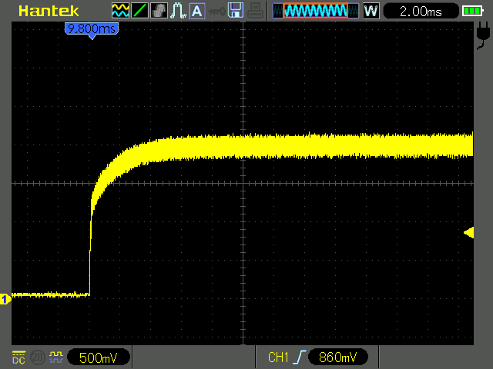Click the 2.00ms timebase readout
This screenshot has width=493, height=369.
421,12
